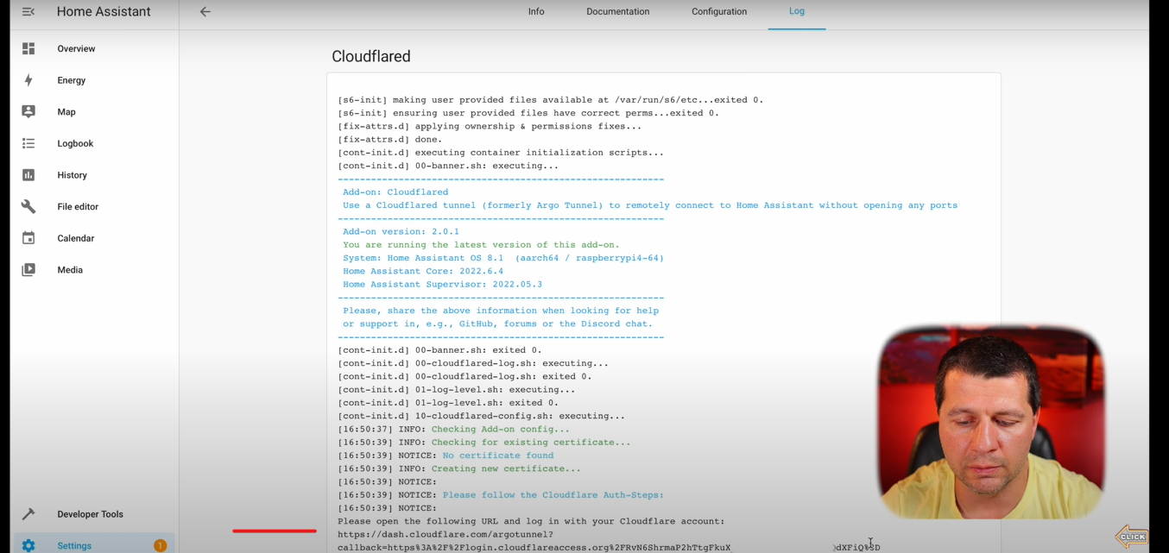Click 'Home Assistant Core: 2022.6.4' line
This screenshot has width=1169, height=553.
click(423, 271)
